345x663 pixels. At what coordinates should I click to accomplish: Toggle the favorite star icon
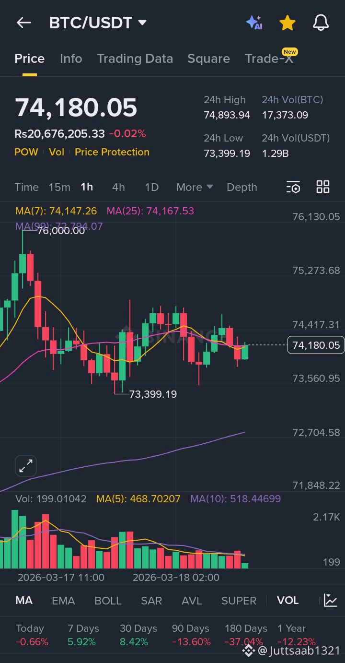[287, 23]
